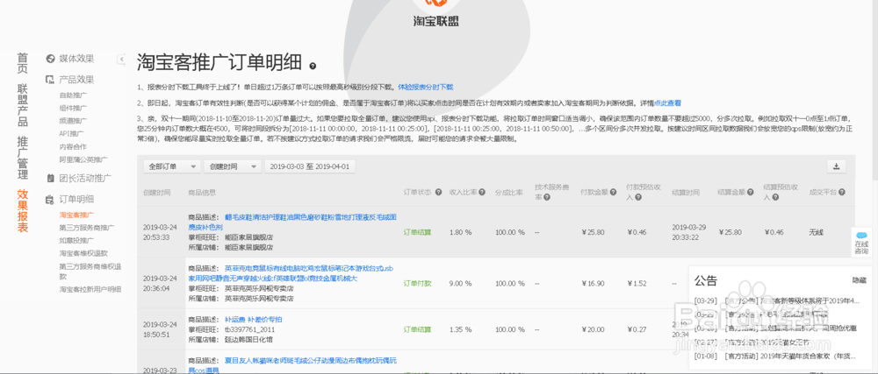
Task: Open the 翻毛皮鞋清洁护理 product link
Action: tap(294, 222)
